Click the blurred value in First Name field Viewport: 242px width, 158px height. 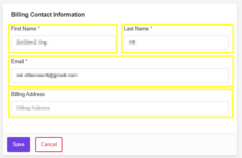32,42
